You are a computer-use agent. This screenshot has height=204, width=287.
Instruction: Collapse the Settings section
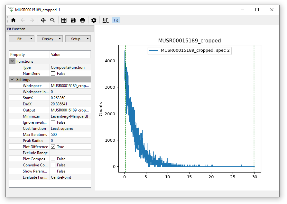(x=12, y=80)
